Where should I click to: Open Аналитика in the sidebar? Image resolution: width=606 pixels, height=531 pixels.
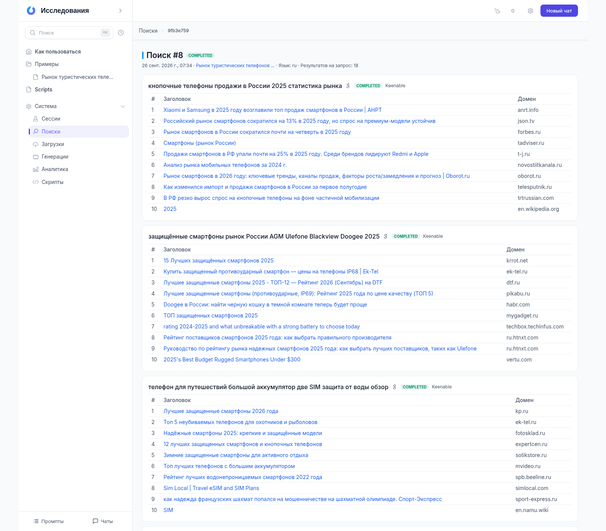point(55,169)
